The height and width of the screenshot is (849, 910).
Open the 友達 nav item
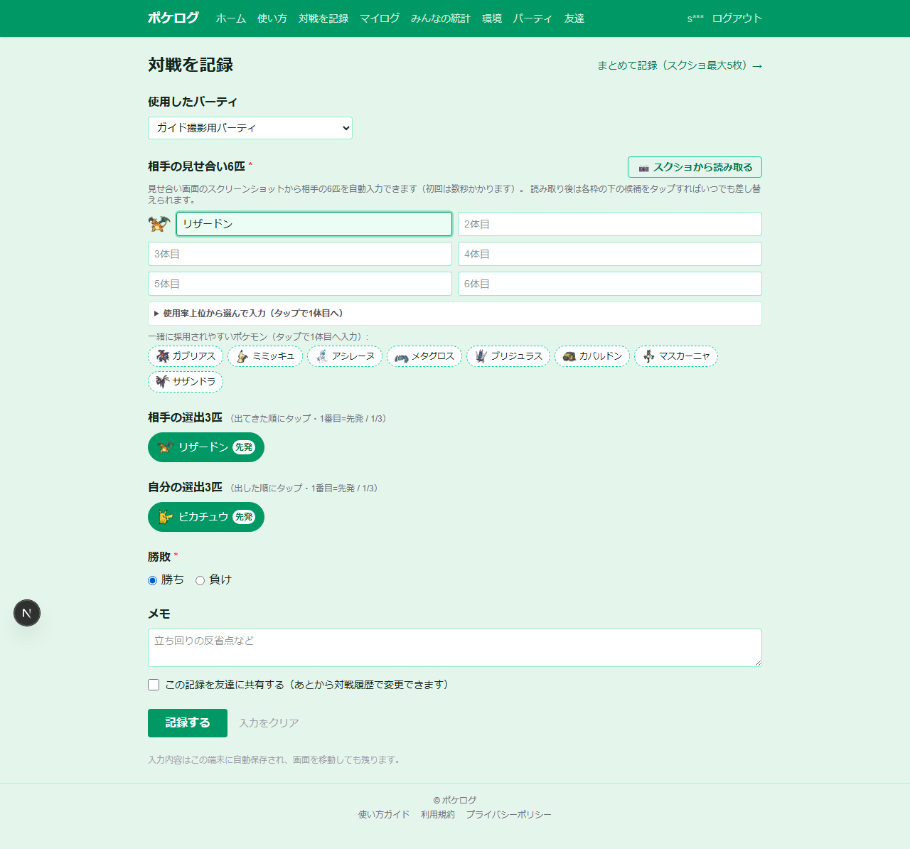pyautogui.click(x=574, y=18)
